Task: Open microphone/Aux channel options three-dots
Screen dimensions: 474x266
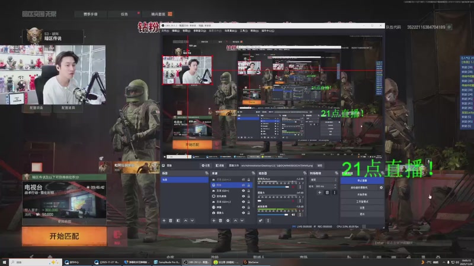Action: pyautogui.click(x=300, y=187)
